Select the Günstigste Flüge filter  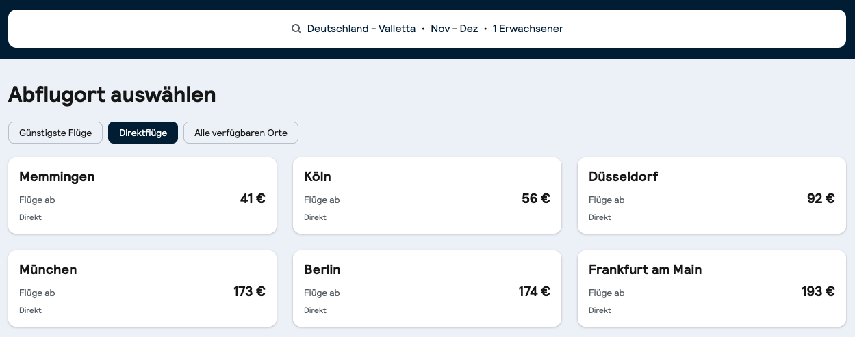pyautogui.click(x=55, y=133)
